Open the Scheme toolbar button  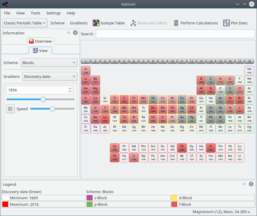pos(57,23)
